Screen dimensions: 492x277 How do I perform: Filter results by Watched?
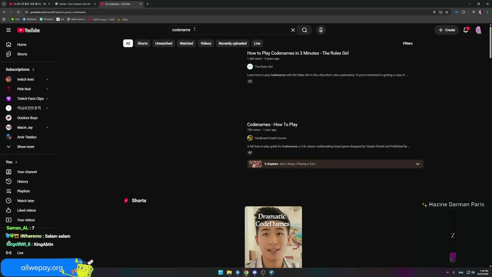pos(186,43)
